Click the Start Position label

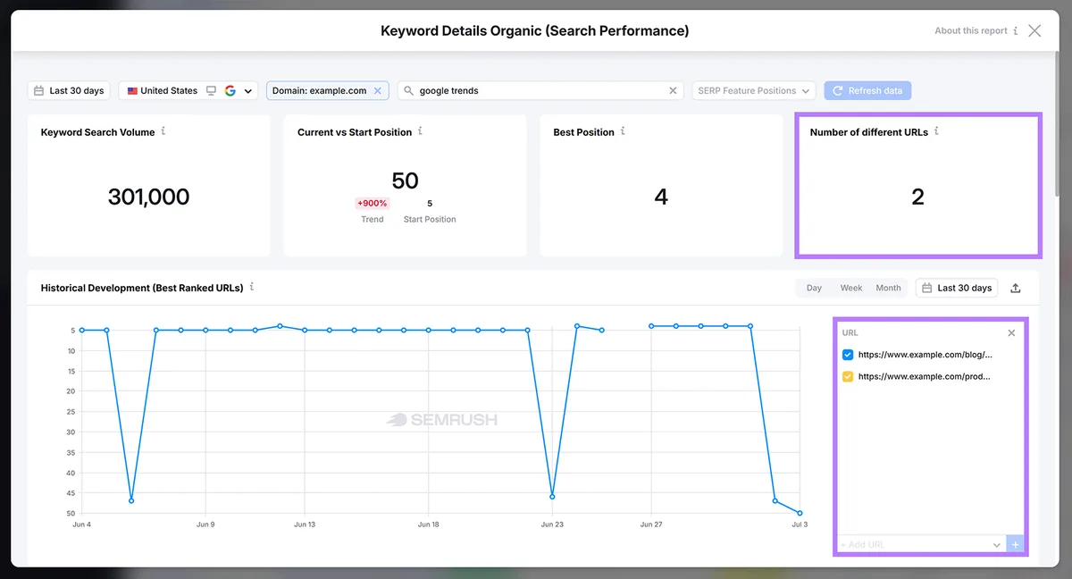coord(430,219)
